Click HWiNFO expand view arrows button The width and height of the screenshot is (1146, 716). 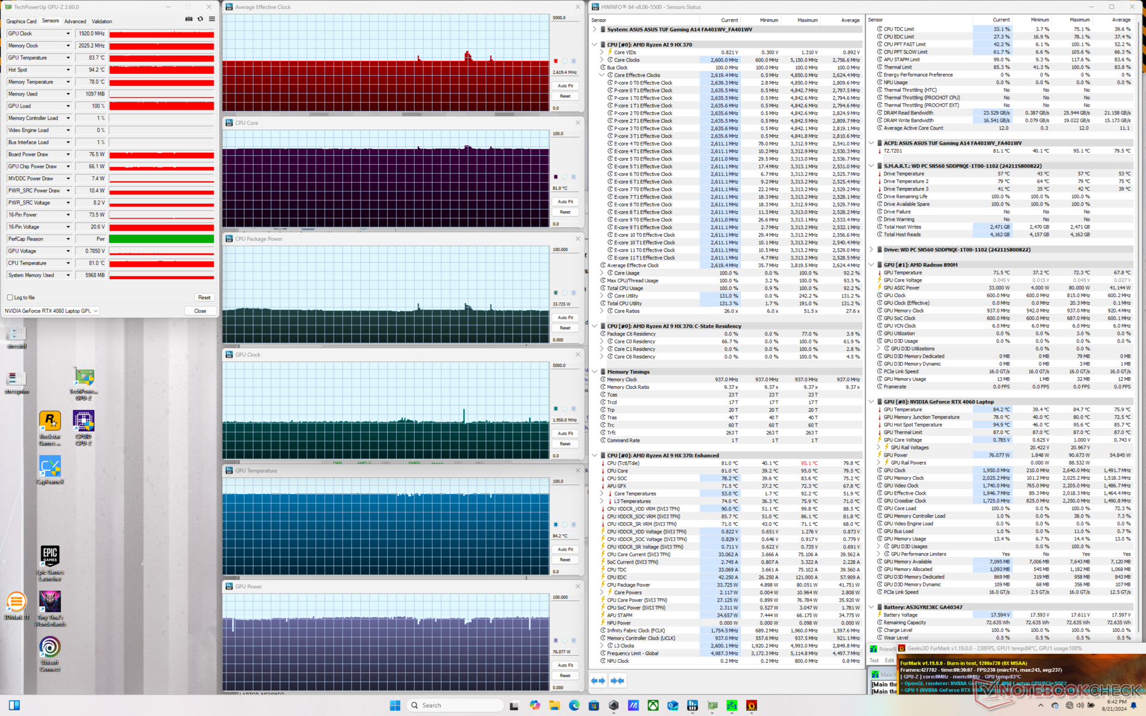[597, 680]
